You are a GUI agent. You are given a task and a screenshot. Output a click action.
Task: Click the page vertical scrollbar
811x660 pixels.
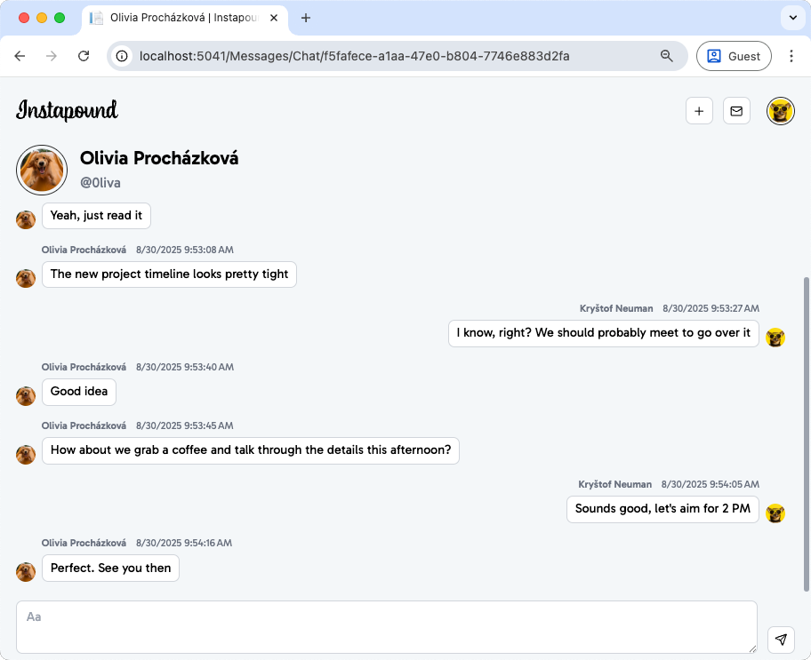click(807, 433)
